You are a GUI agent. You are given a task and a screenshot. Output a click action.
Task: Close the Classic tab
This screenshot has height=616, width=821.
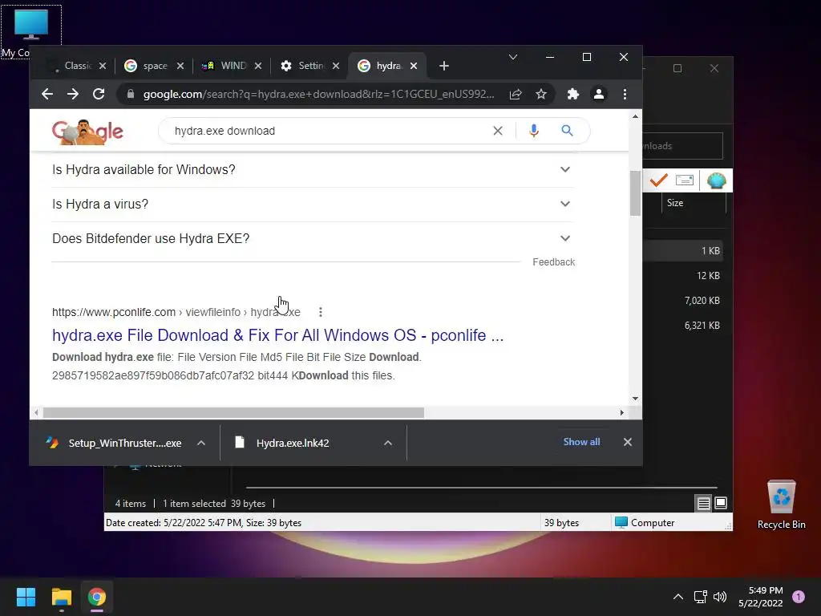pos(103,66)
